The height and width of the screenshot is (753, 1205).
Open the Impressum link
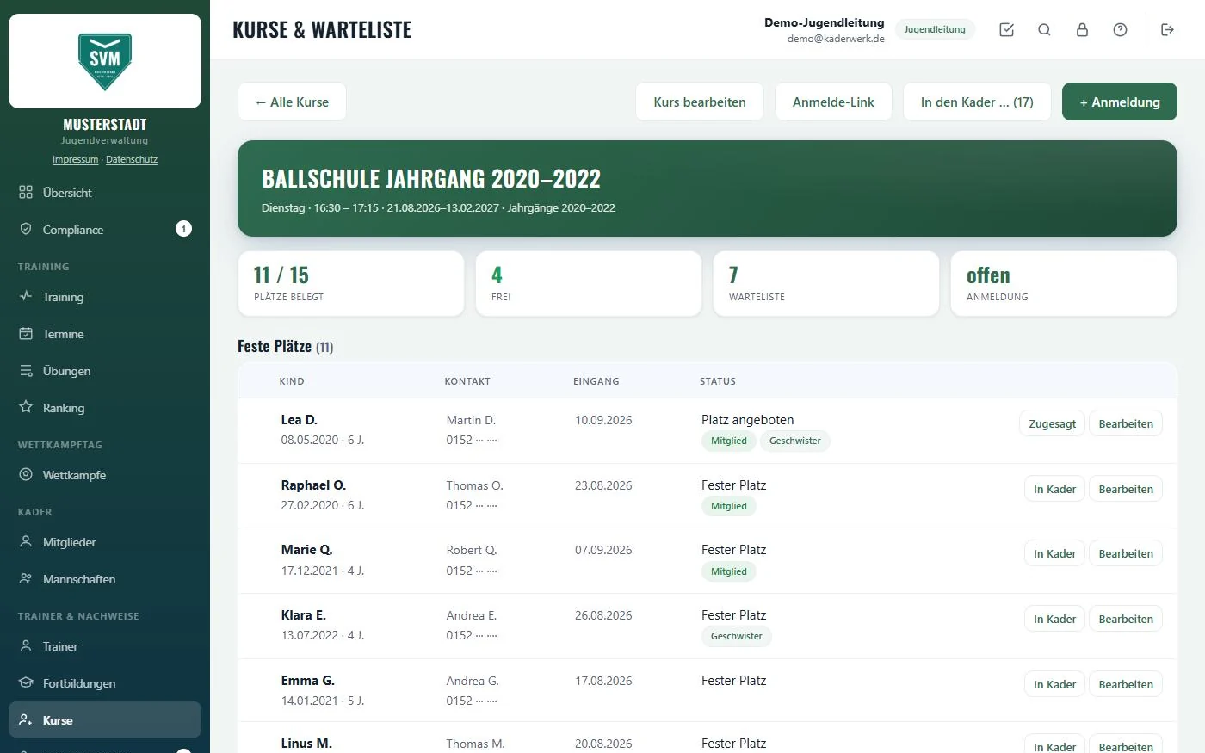pos(76,159)
